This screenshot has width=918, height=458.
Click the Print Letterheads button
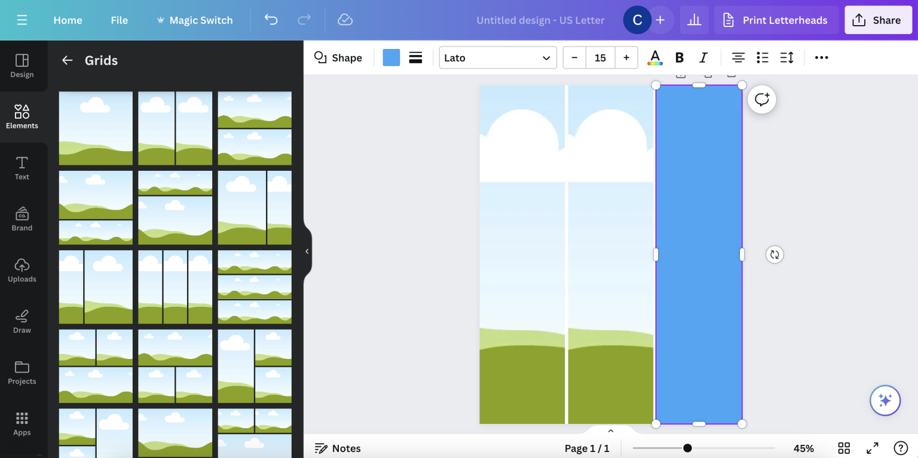[776, 20]
